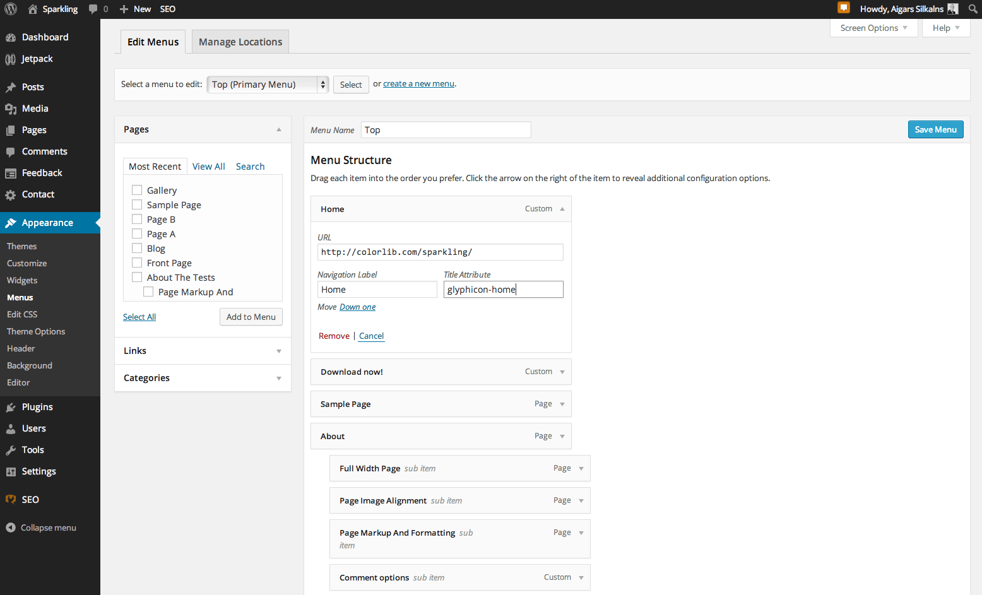Check the Sample Page checkbox in the Pages list
982x595 pixels.
coord(137,204)
